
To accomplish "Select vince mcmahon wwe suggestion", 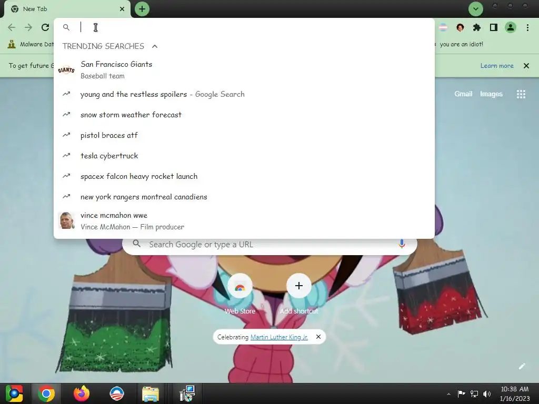I will [x=244, y=221].
